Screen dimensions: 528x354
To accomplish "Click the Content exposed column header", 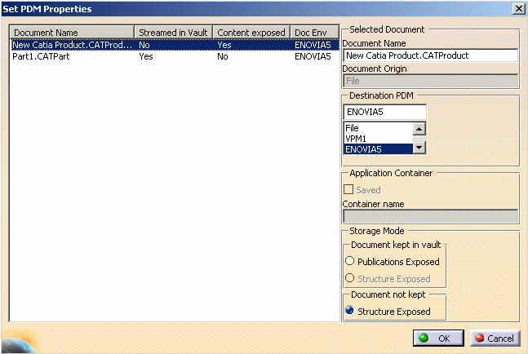I will (251, 33).
